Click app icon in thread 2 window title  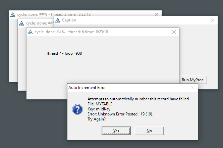[13, 14]
